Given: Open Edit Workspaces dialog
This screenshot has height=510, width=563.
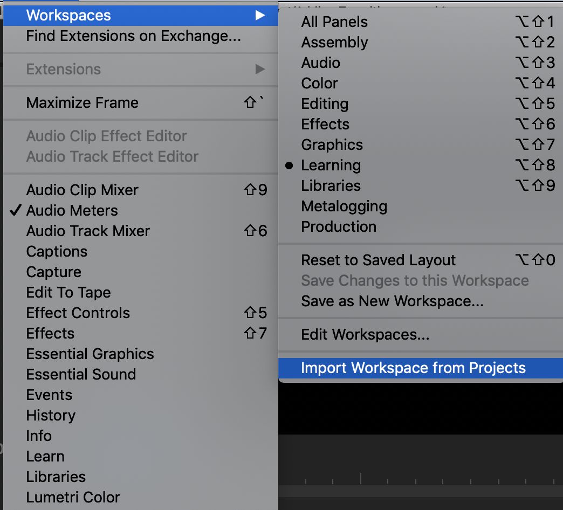Looking at the screenshot, I should tap(365, 334).
